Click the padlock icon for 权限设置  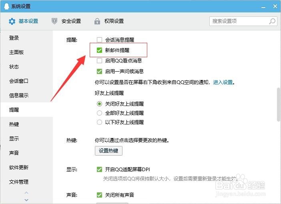tap(97, 21)
